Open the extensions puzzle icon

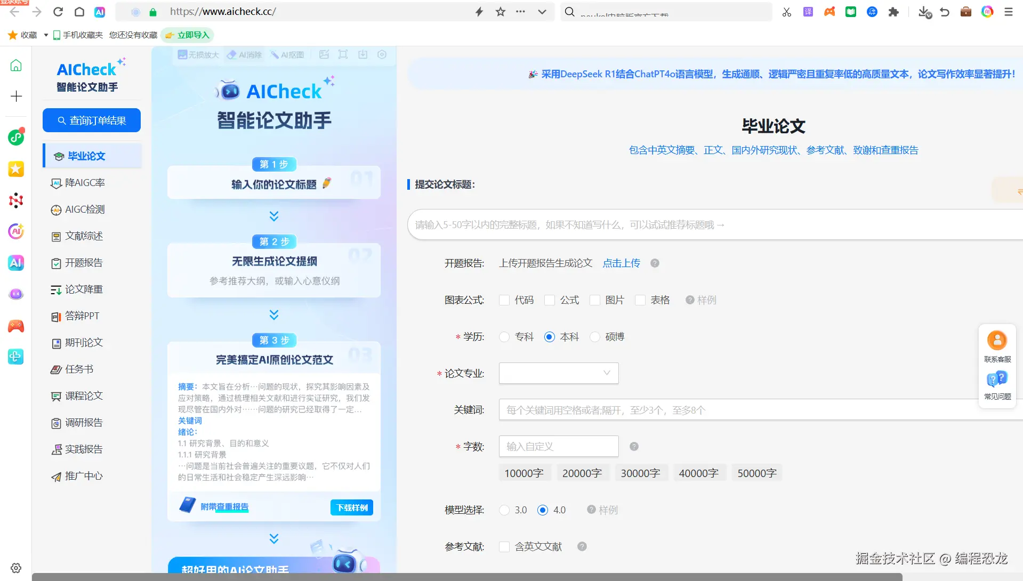pyautogui.click(x=893, y=12)
